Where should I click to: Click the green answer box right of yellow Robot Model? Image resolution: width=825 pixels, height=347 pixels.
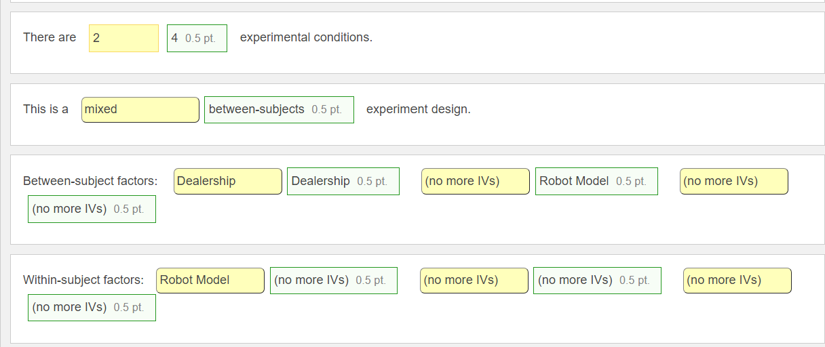(x=333, y=281)
